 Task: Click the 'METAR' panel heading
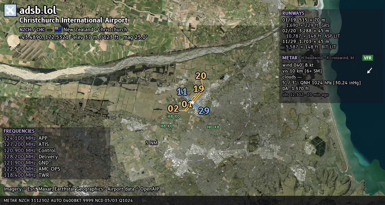point(290,58)
